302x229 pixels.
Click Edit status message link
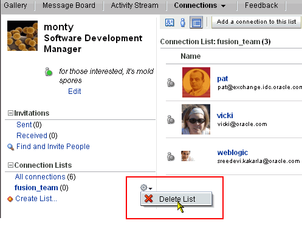[75, 91]
